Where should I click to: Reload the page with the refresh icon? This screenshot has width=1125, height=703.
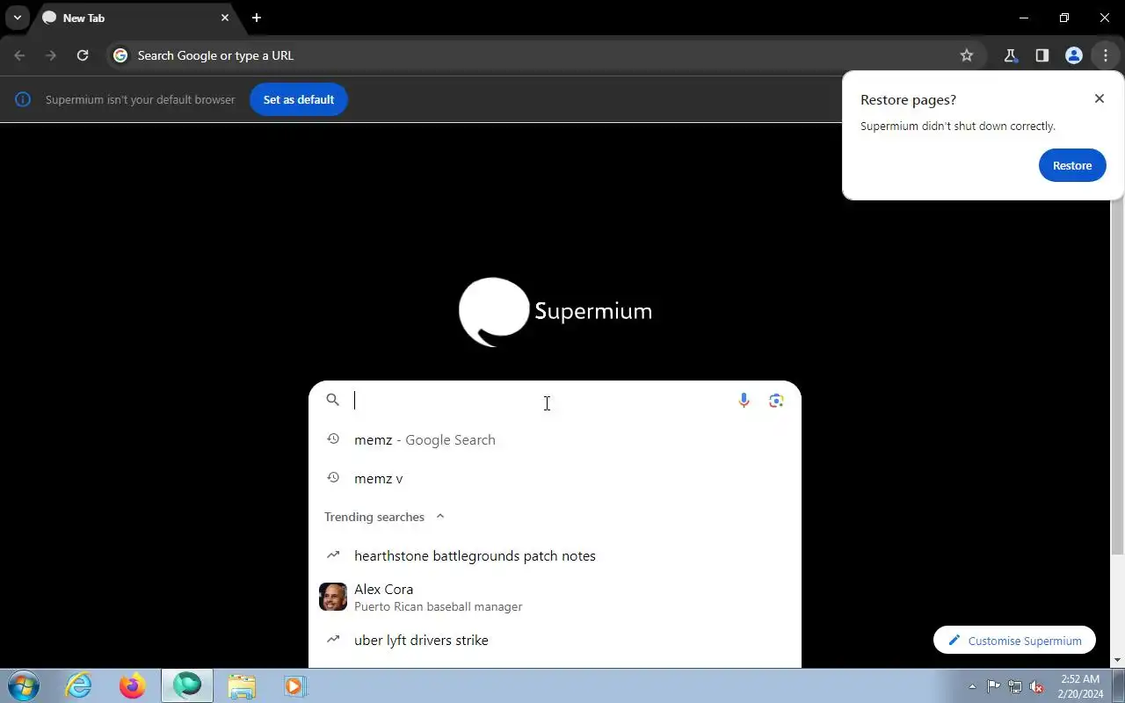pos(83,55)
